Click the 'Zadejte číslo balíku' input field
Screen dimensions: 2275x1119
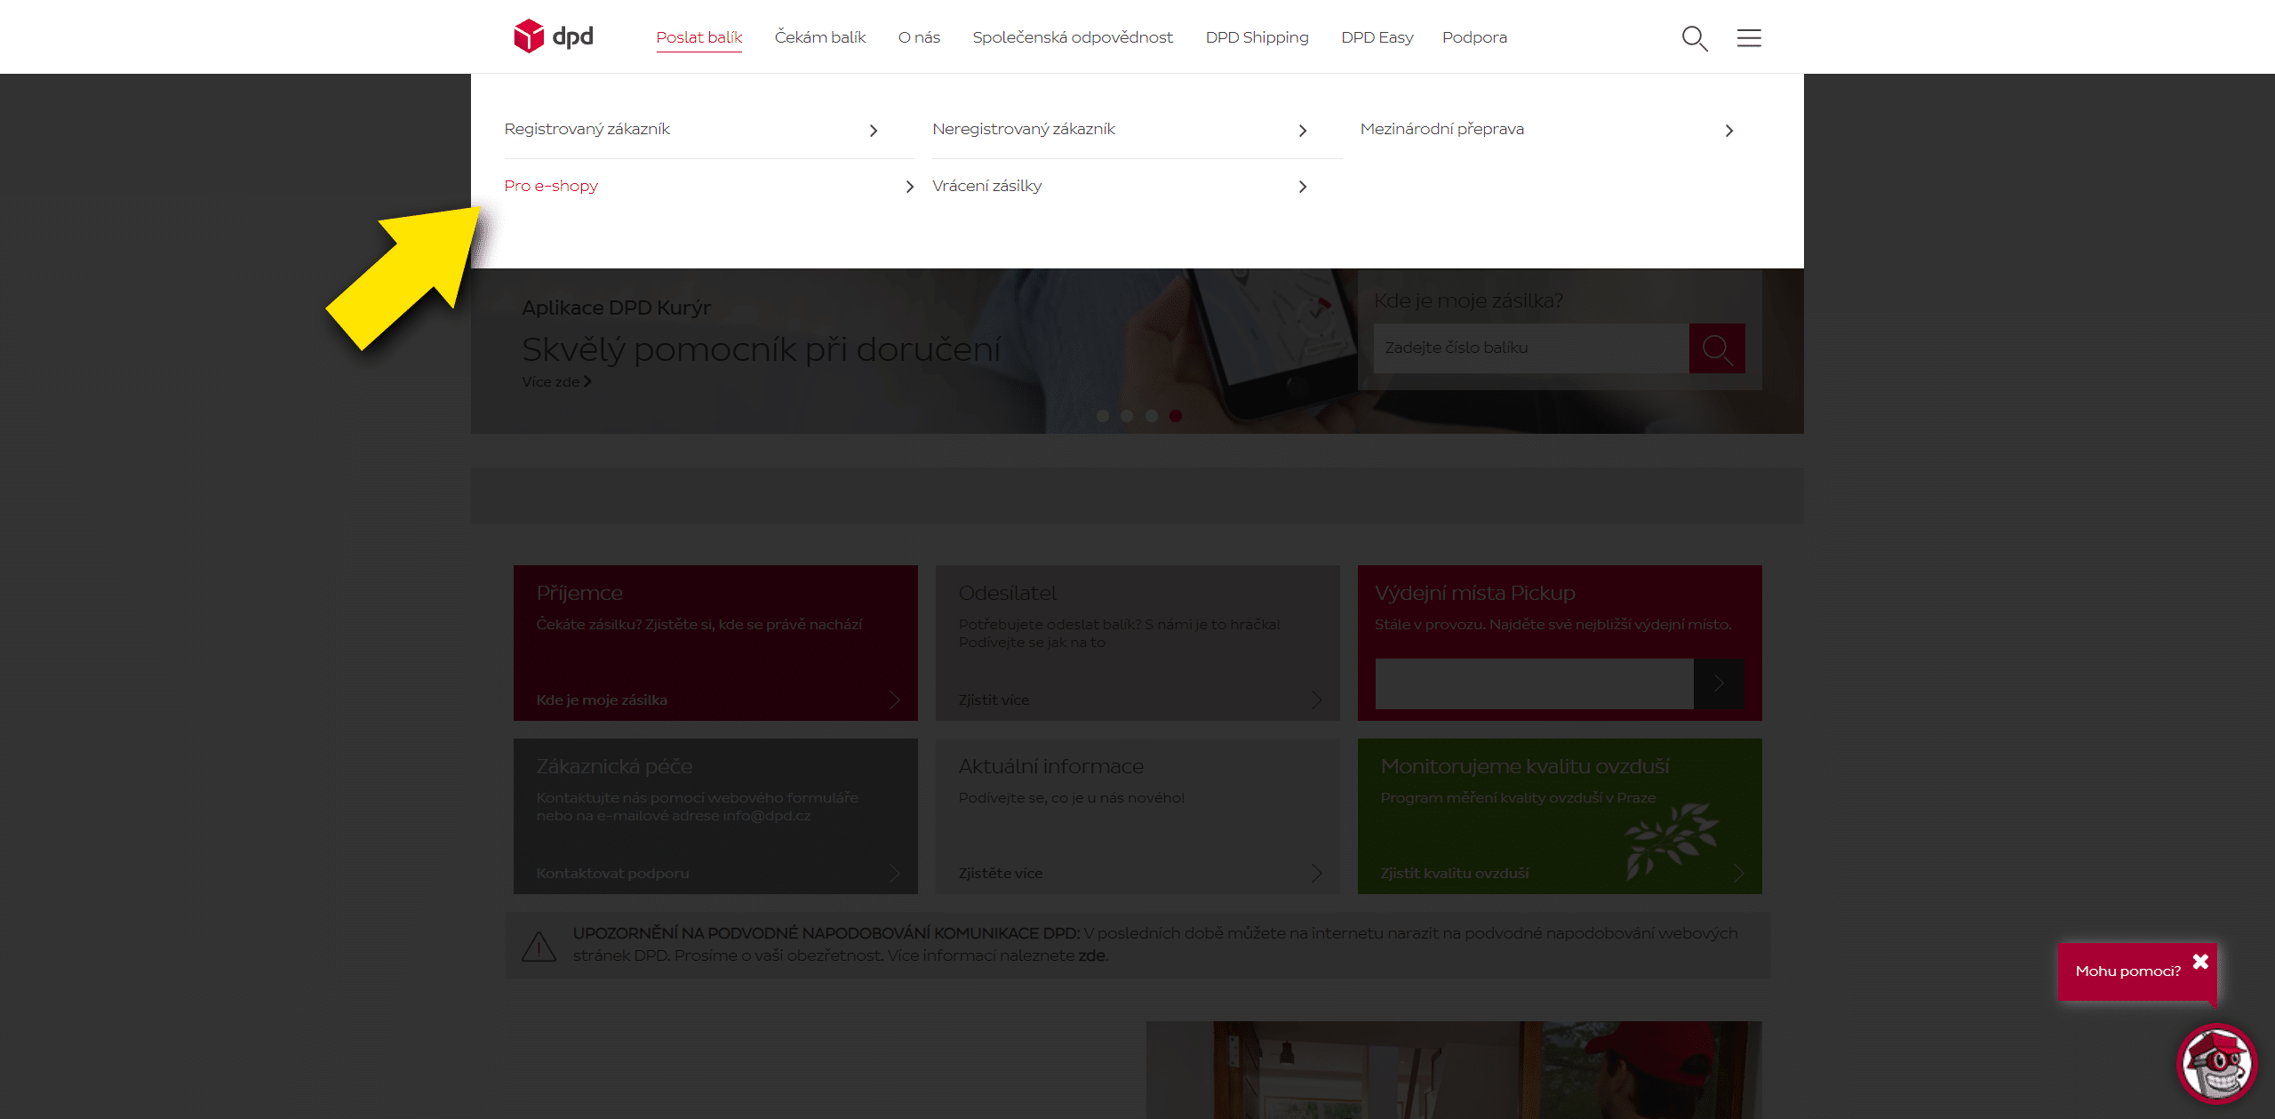(1530, 348)
